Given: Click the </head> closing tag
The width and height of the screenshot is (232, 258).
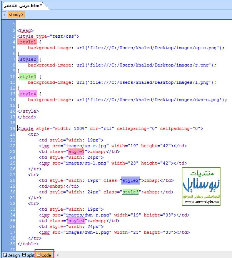Looking at the screenshot, I should click(27, 117).
